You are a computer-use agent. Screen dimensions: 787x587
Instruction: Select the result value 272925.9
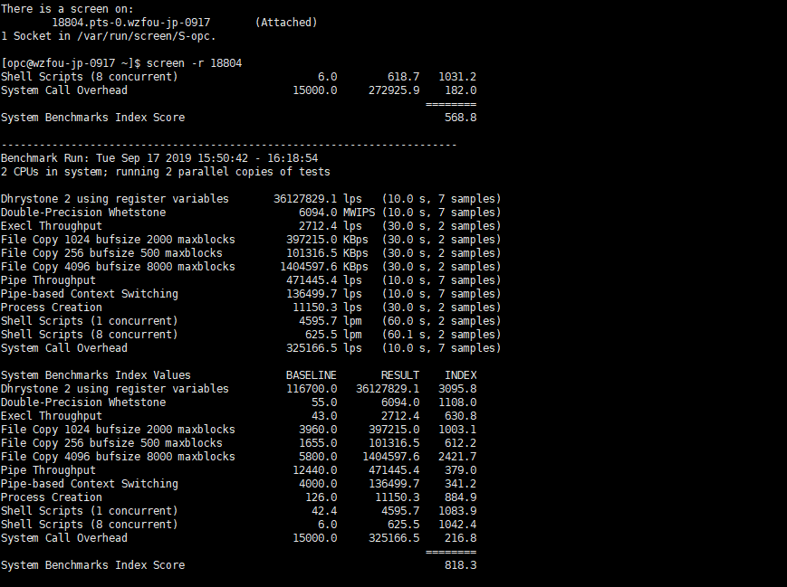point(394,90)
